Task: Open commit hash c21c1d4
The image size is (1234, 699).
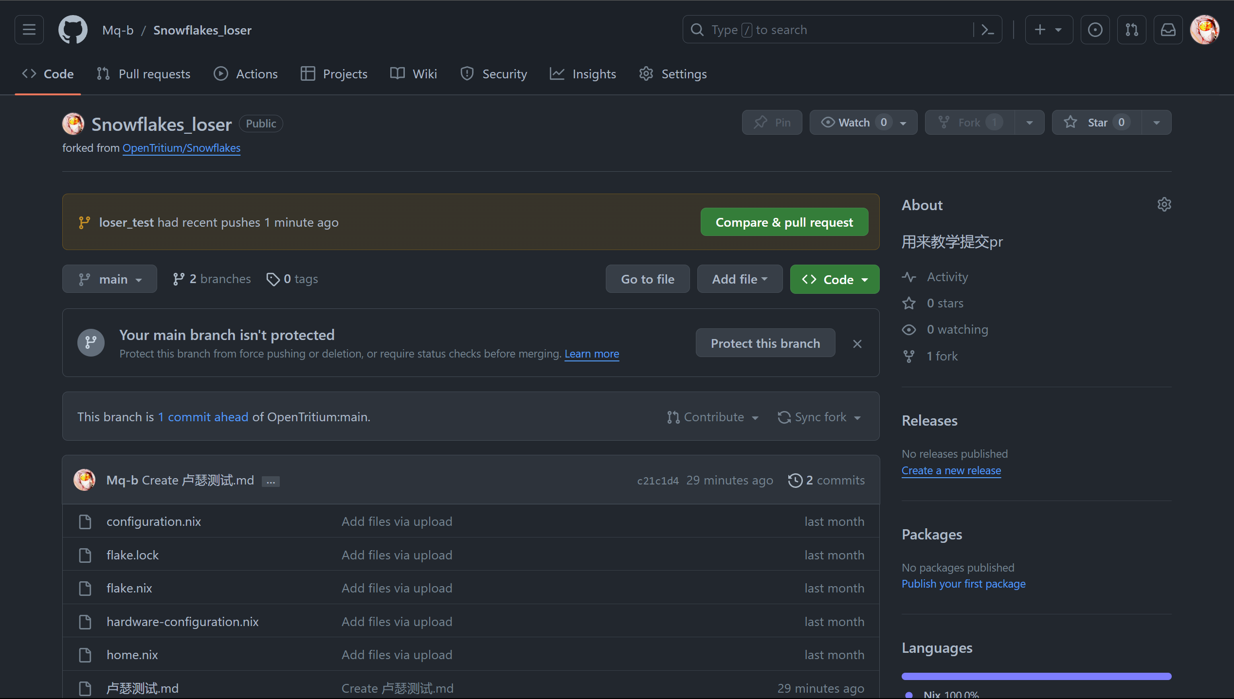Action: 658,481
